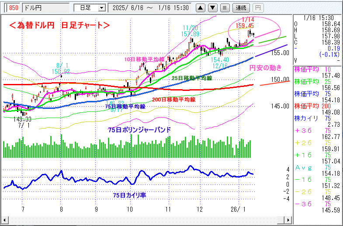Open the three-line list menu button
Viewport: 343px width, 226px height.
pos(224,8)
